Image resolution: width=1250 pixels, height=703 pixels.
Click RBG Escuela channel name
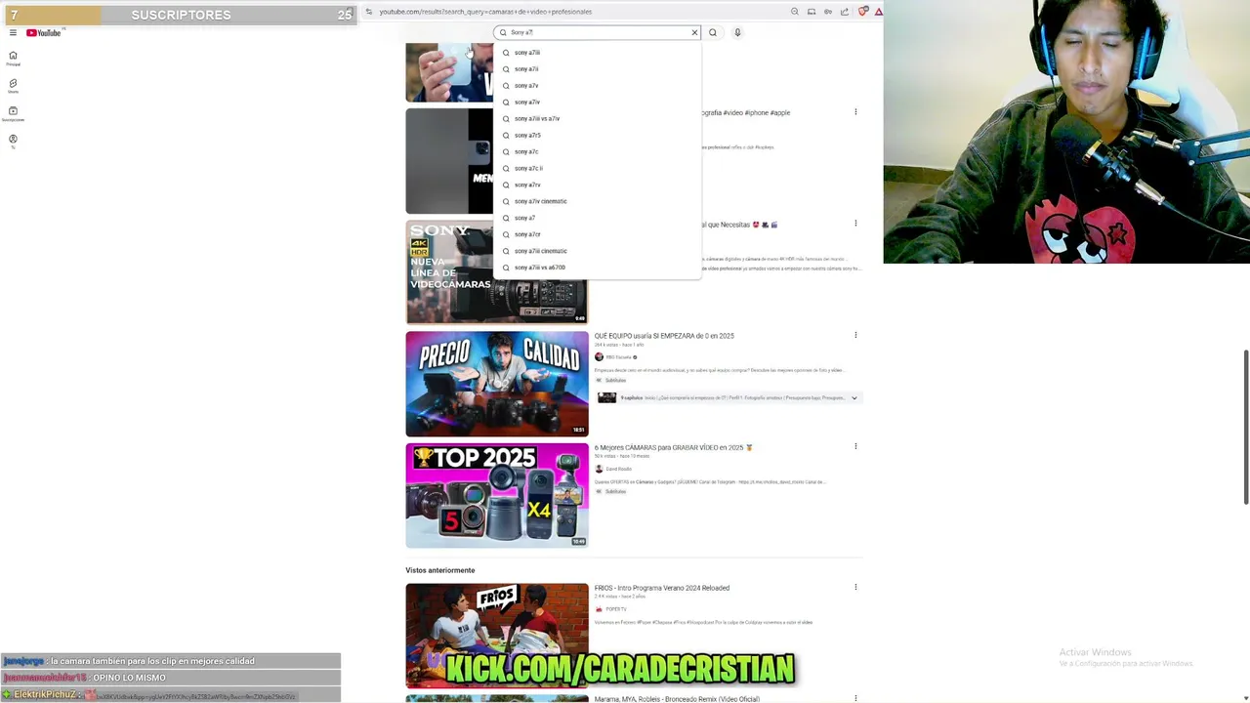618,357
